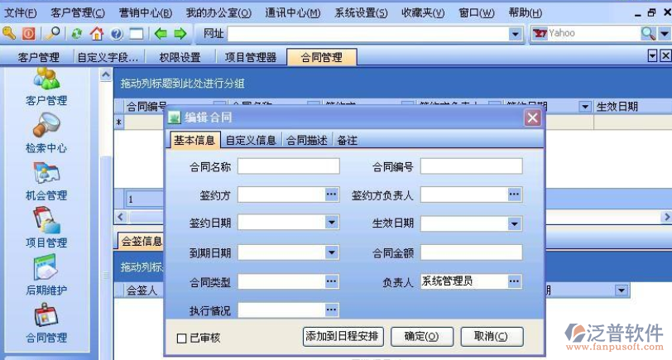Click the 添加到日程安排 button
This screenshot has width=672, height=360.
click(x=343, y=336)
